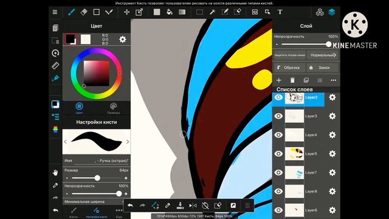This screenshot has width=389, height=219.
Task: Select the Eraser tool
Action: click(84, 12)
